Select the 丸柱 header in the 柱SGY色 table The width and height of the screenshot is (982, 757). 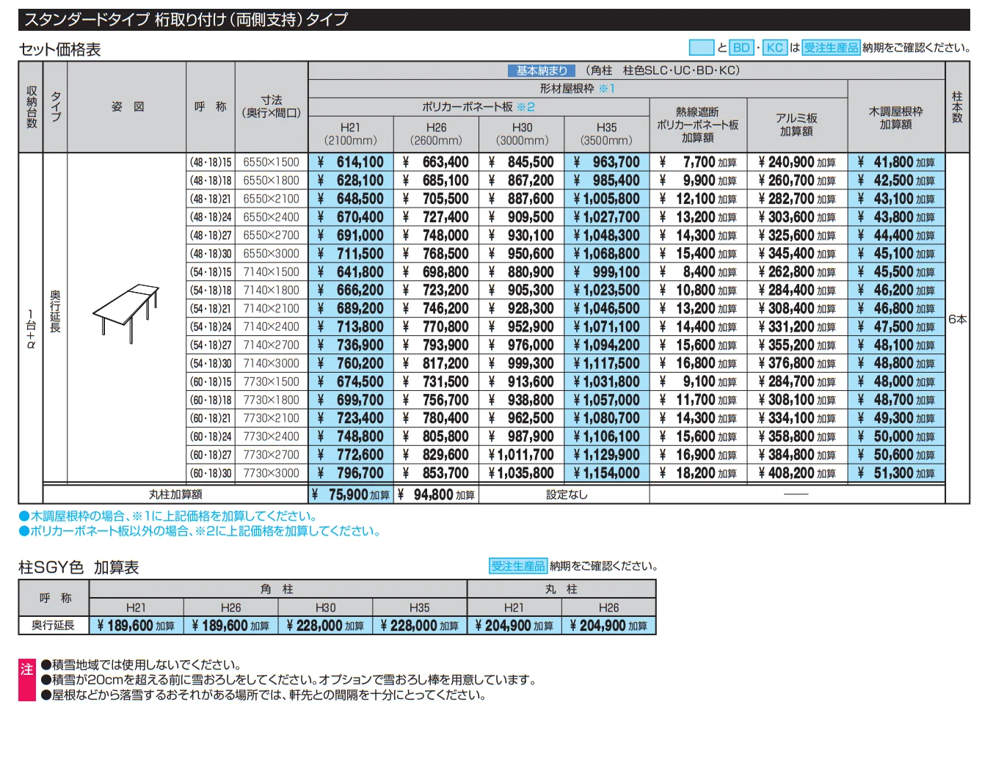coord(561,589)
